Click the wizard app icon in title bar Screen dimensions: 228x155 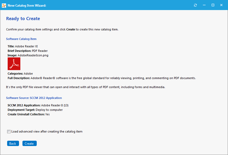coord(4,5)
